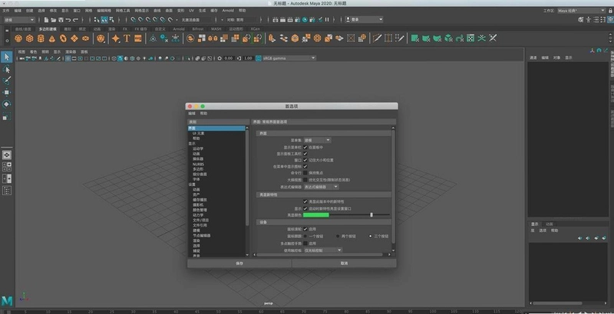Screen dimensions: 614x314
Task: Click the Pause viewport icon in status line
Action: pos(327,19)
